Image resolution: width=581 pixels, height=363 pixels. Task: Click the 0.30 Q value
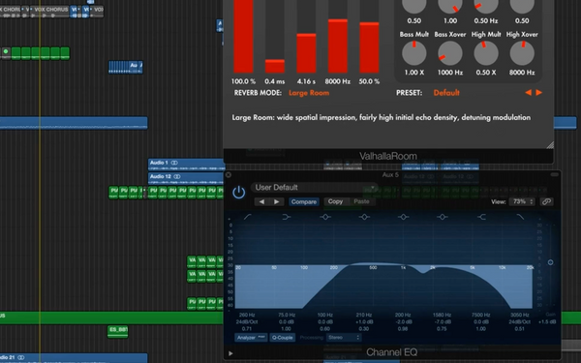[x=364, y=328]
